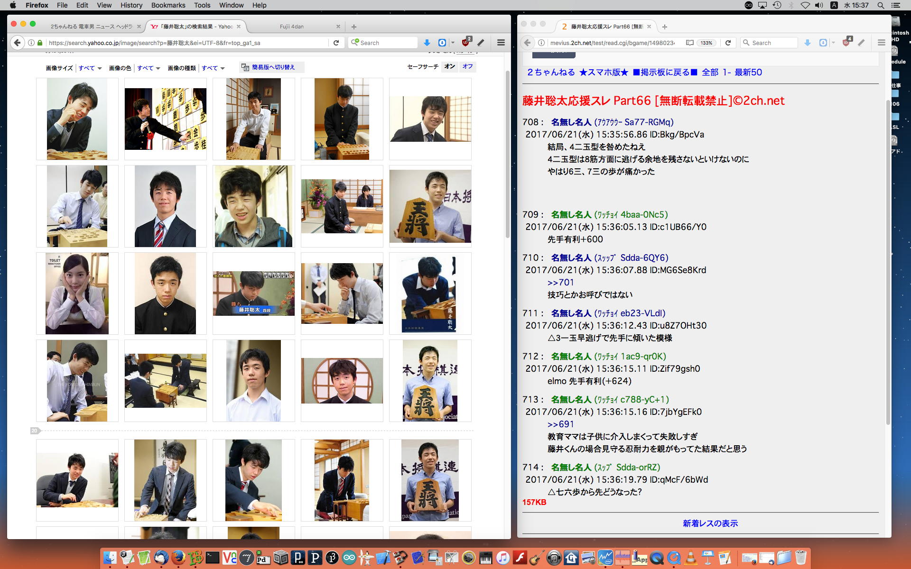Open the hamburger menu in left Firefox window
Viewport: 911px width, 569px height.
pyautogui.click(x=501, y=43)
